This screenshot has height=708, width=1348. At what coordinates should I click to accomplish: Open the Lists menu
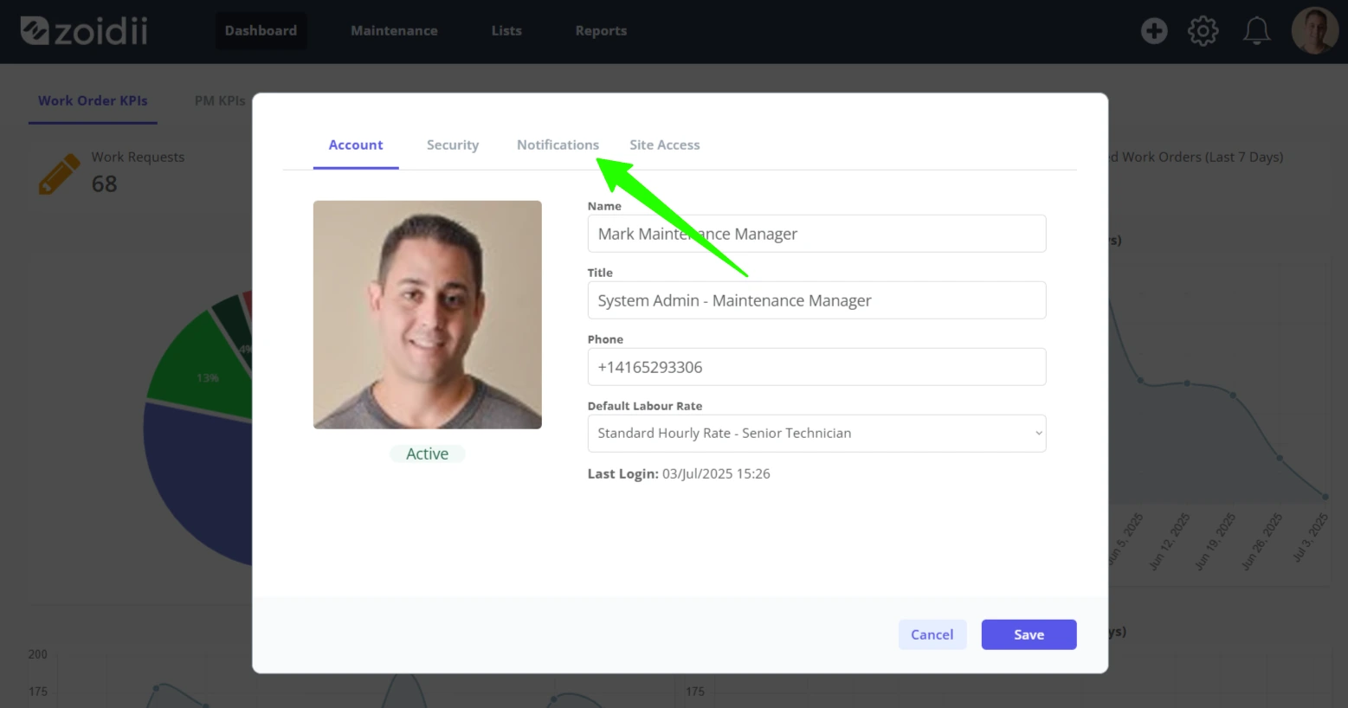pyautogui.click(x=506, y=31)
